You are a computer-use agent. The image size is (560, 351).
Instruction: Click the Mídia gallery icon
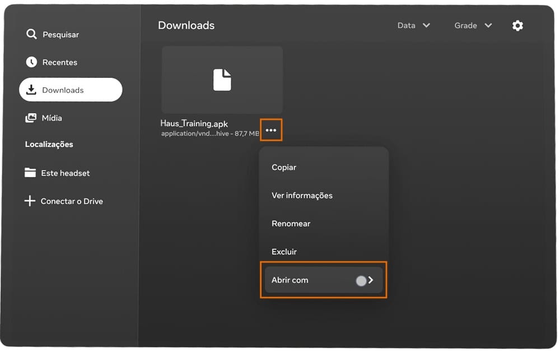(31, 118)
